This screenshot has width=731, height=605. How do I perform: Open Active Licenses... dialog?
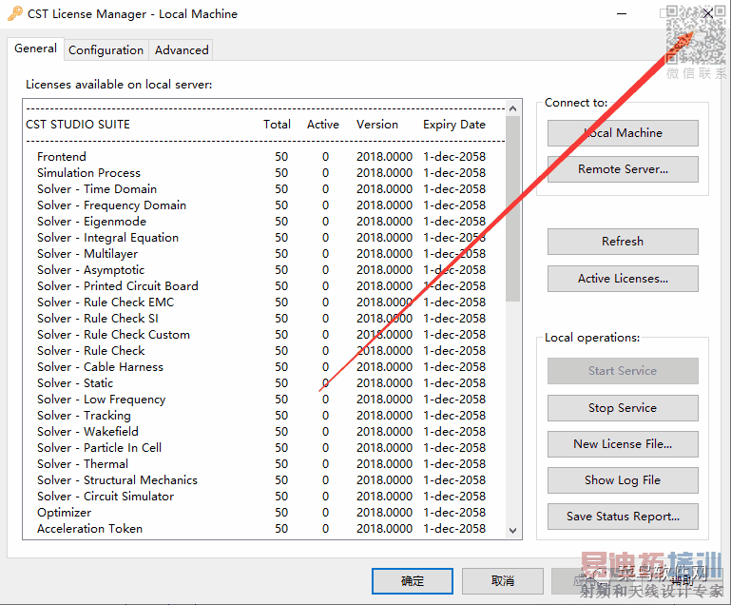pyautogui.click(x=623, y=279)
